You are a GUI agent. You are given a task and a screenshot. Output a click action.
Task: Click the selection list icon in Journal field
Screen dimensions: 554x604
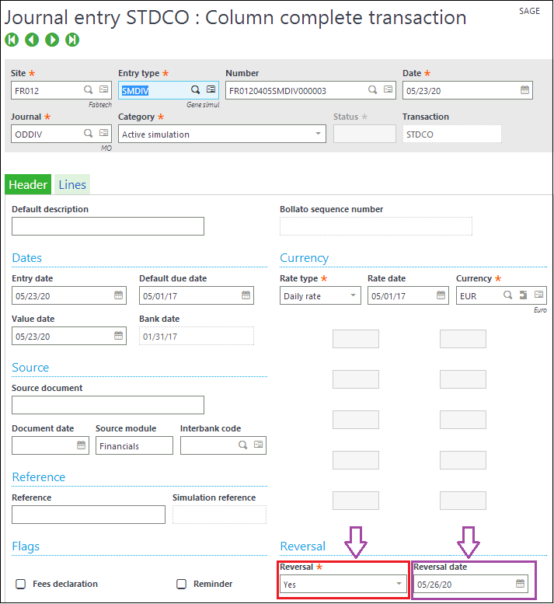pos(103,133)
